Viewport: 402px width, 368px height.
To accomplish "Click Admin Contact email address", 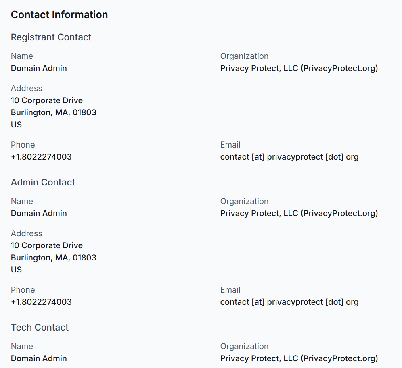I will [x=289, y=302].
